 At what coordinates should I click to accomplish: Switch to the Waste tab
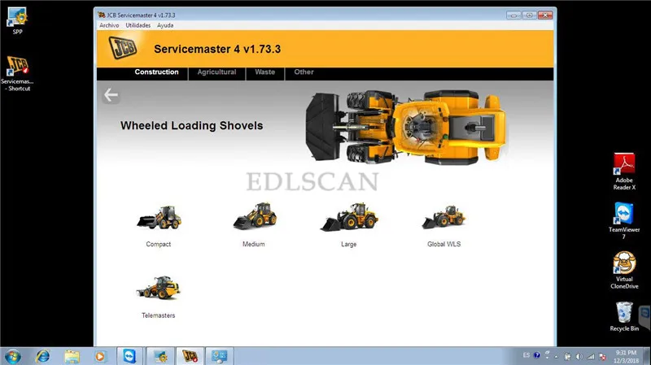(x=265, y=72)
